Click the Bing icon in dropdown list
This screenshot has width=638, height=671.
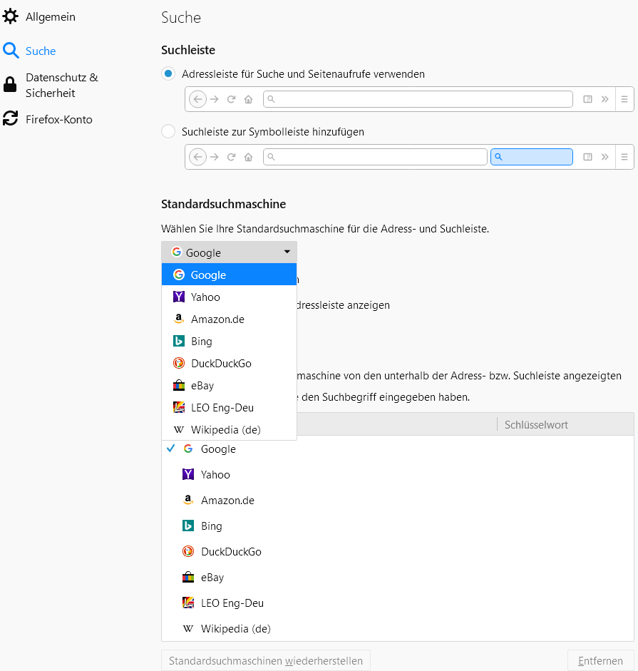click(x=179, y=341)
